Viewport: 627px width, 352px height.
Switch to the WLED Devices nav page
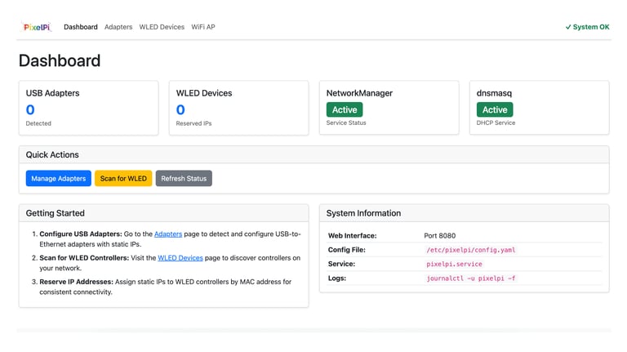click(x=162, y=27)
